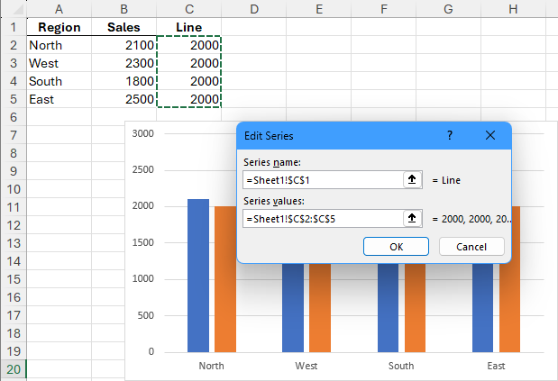
Task: Click the Region header cell
Action: point(59,27)
